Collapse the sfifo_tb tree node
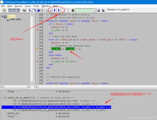 3,16
